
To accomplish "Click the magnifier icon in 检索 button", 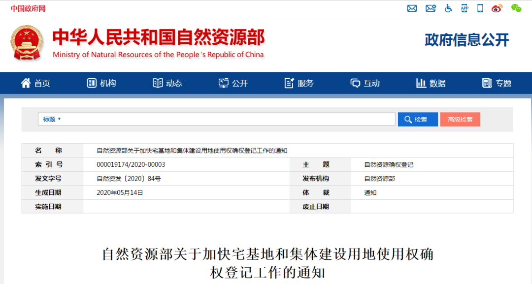I will coord(408,120).
